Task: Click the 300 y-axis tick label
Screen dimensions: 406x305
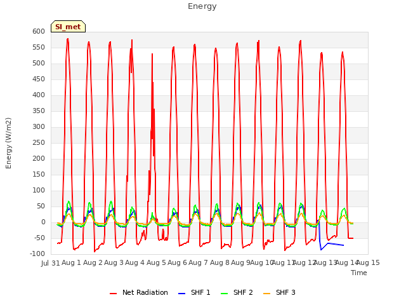Action: [39, 127]
